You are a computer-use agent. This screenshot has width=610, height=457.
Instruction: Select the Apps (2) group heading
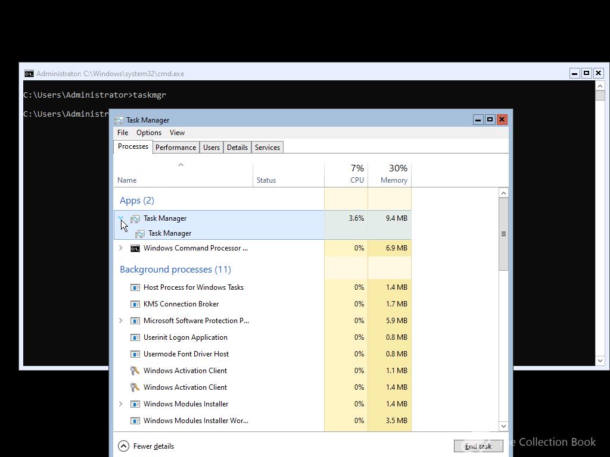tap(137, 201)
